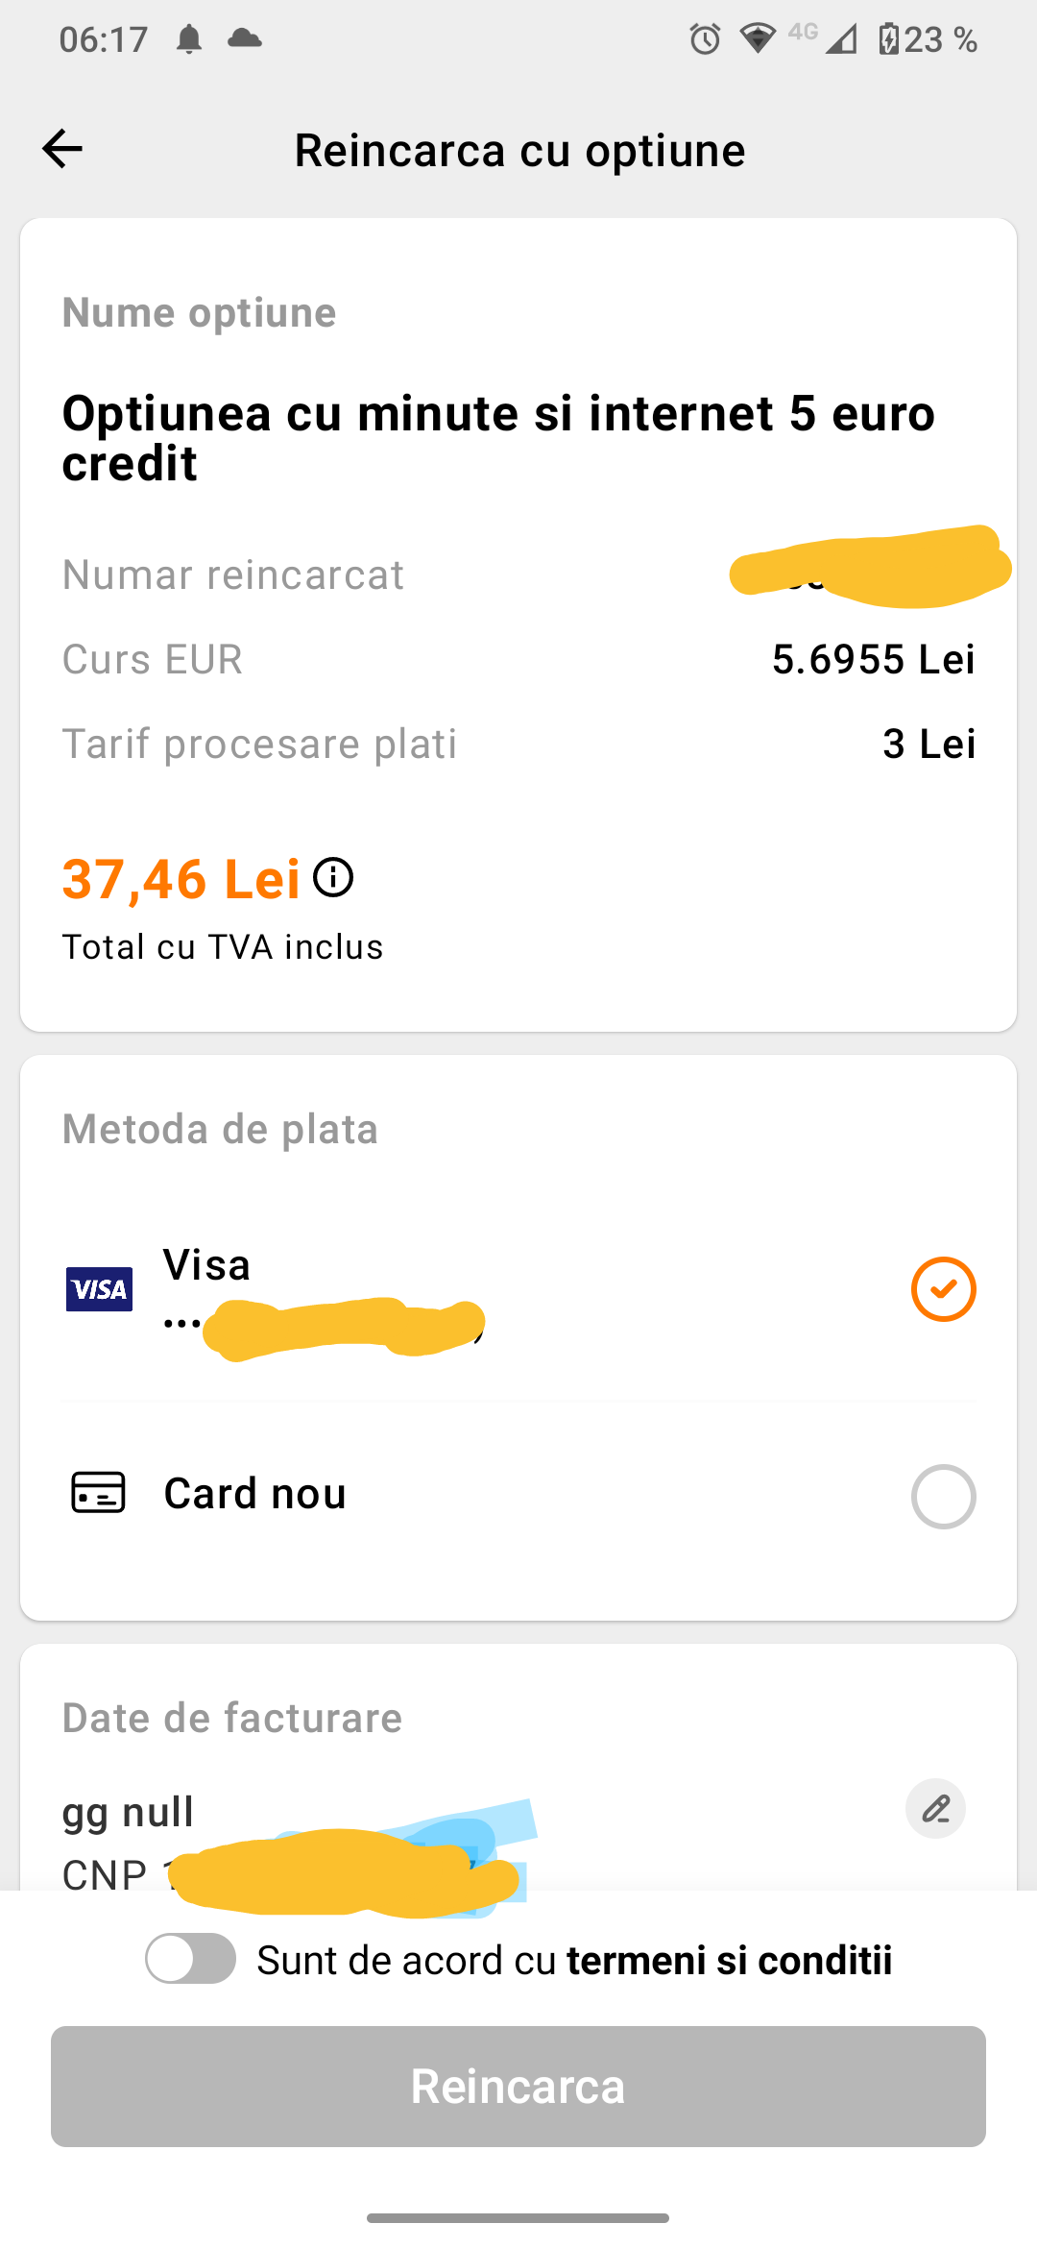1037x2248 pixels.
Task: Tap the gesture navigation home bar
Action: (x=518, y=2218)
